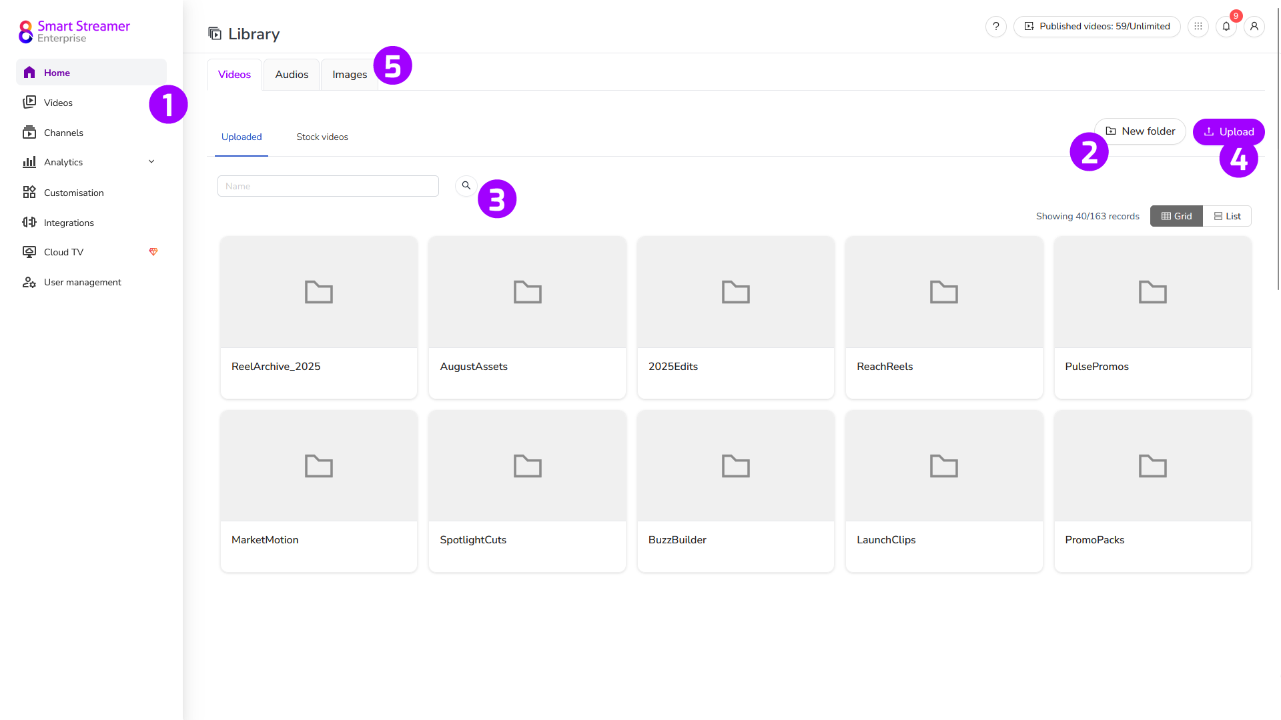
Task: Open the apps grid menu icon
Action: [x=1198, y=27]
